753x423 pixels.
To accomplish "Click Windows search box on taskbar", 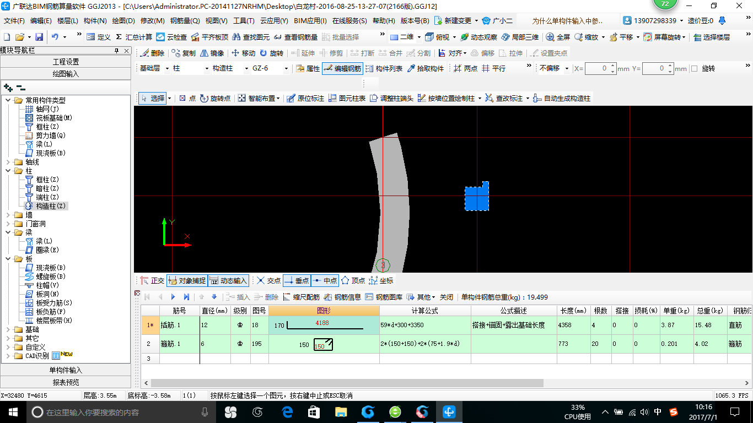I will pyautogui.click(x=121, y=412).
